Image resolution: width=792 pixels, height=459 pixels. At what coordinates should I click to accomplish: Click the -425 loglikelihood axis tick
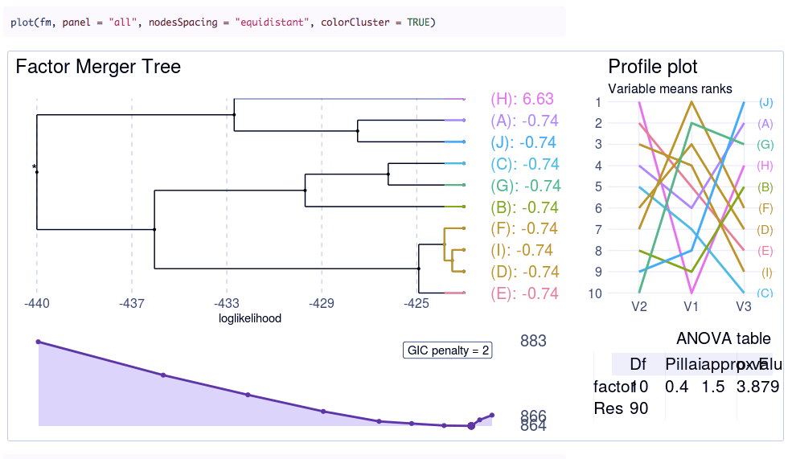[417, 304]
